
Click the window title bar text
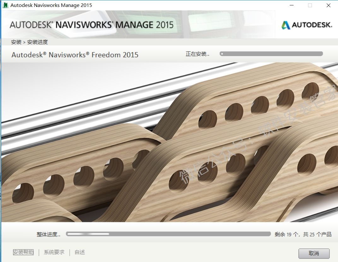pyautogui.click(x=51, y=5)
